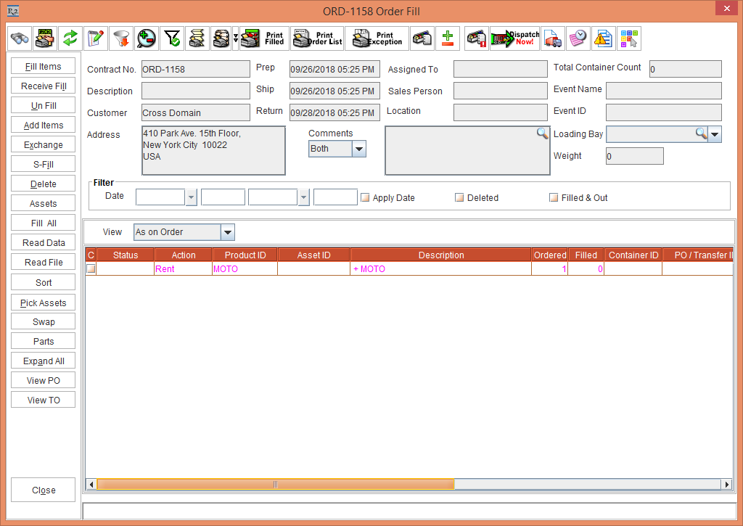
Task: Click the binoculars search icon
Action: 20,38
